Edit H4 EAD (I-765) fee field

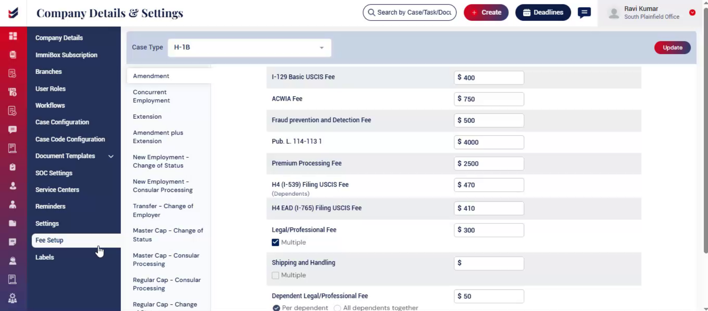tap(489, 208)
